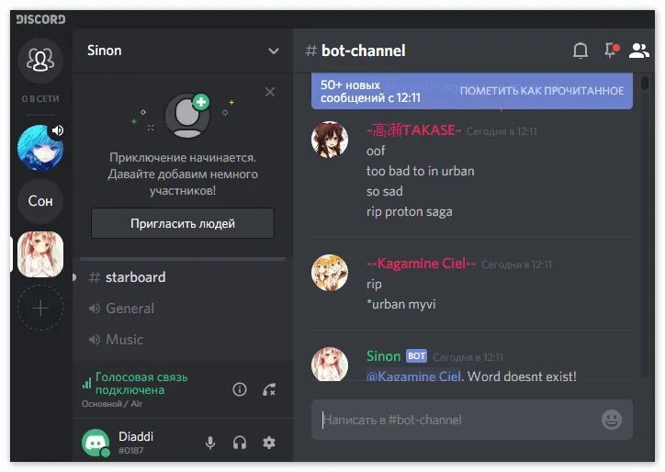Viewport: 665px width, 472px height.
Task: Click the Пригласить людей button
Action: click(x=183, y=223)
